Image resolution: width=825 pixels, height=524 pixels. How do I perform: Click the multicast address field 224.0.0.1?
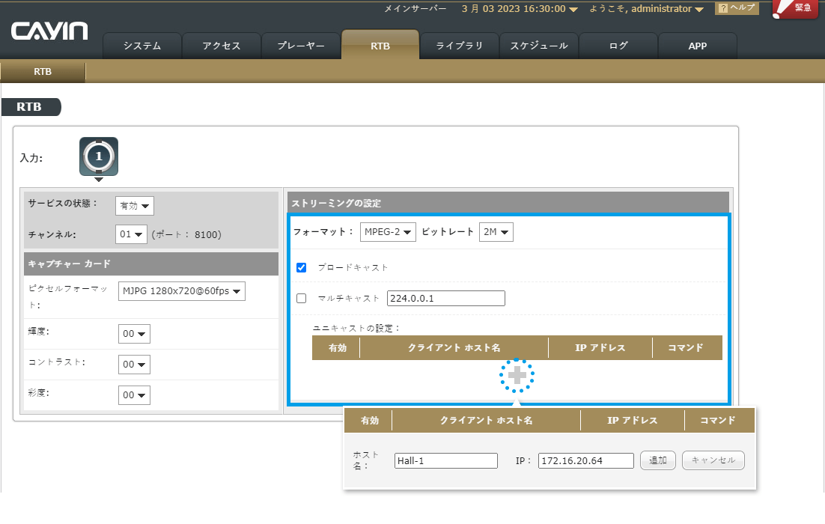(446, 298)
